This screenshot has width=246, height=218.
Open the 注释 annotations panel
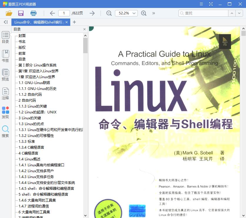[6, 94]
